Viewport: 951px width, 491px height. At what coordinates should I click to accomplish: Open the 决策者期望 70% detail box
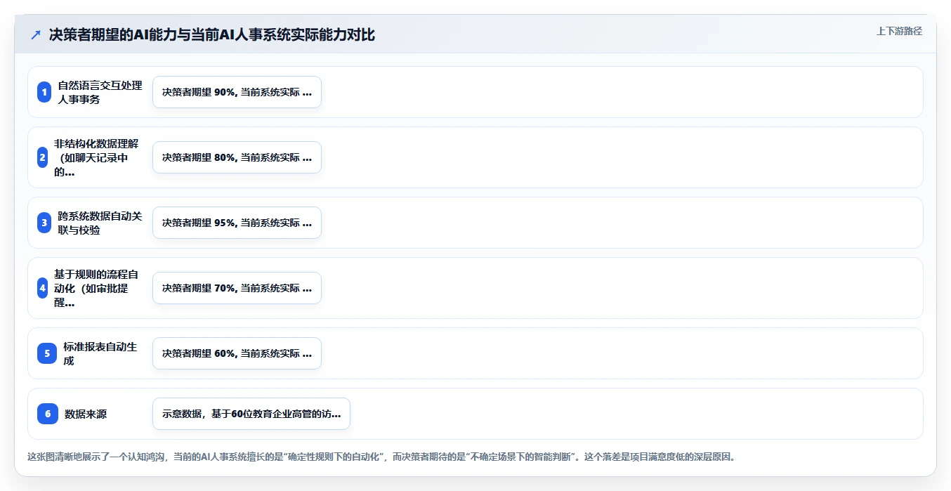pyautogui.click(x=237, y=288)
